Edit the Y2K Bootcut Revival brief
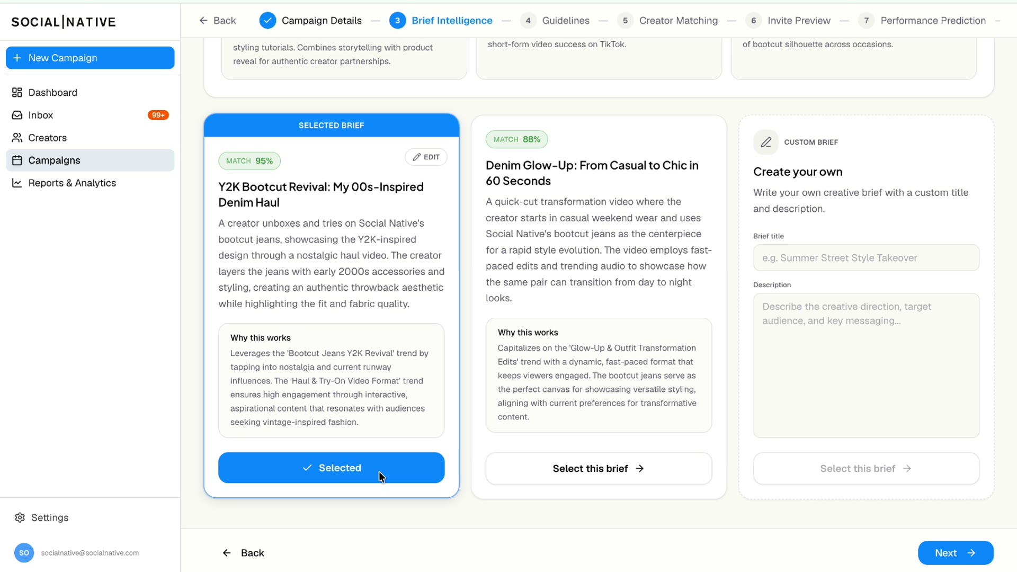This screenshot has width=1017, height=572. click(426, 157)
